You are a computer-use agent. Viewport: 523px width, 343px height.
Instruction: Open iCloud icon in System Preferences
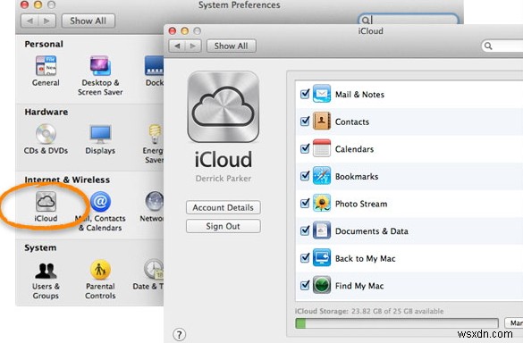pos(46,201)
